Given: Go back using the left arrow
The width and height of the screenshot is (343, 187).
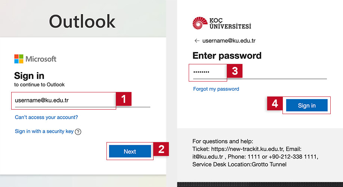Looking at the screenshot, I should tap(197, 41).
